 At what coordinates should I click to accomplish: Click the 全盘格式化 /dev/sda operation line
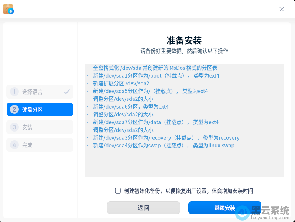pos(155,68)
